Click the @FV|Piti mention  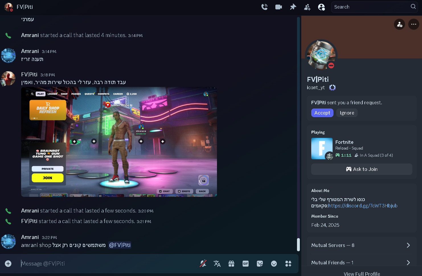(120, 245)
